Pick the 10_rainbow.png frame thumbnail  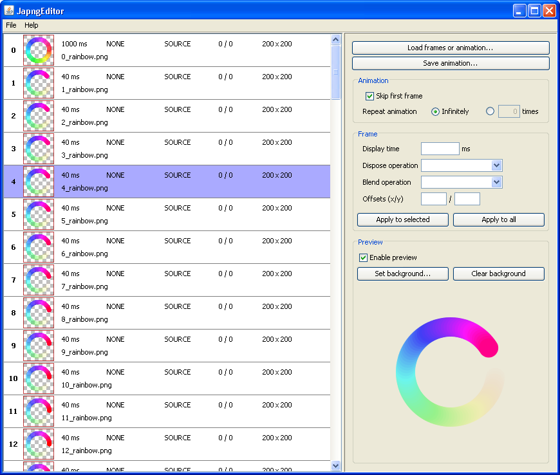click(x=39, y=378)
